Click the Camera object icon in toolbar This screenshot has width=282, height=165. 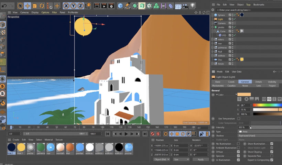coord(185,6)
